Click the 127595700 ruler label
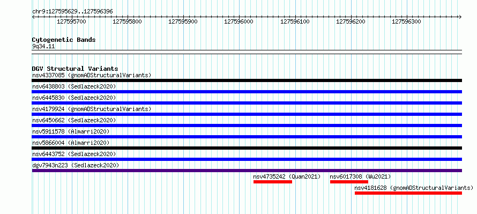 (71, 21)
